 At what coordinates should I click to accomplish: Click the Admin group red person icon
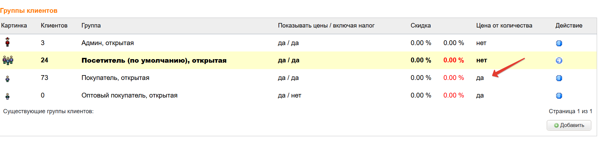(x=7, y=42)
